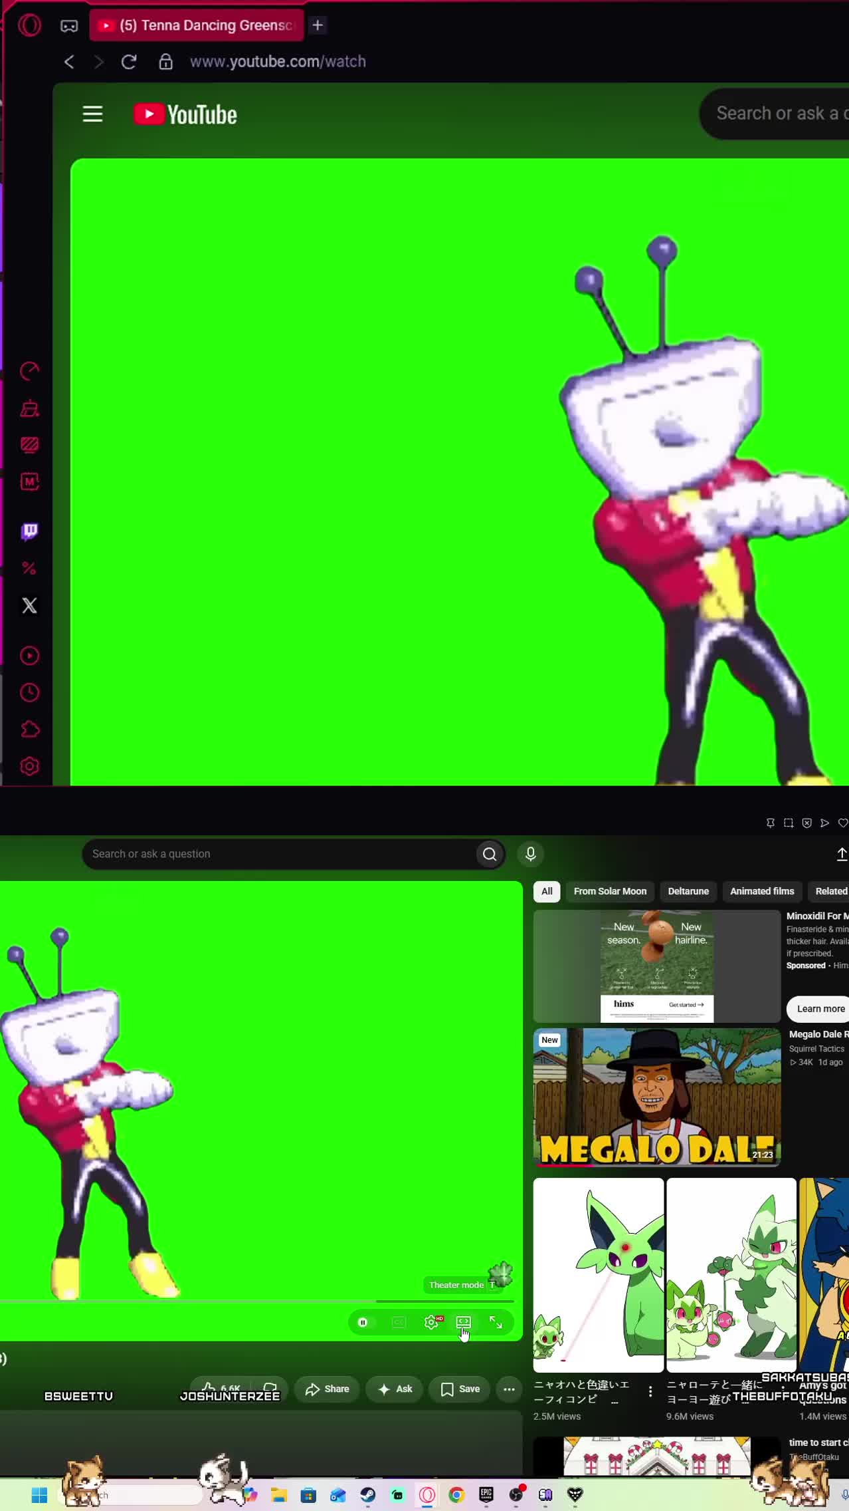849x1511 pixels.
Task: Click the ad-blocker shield icon
Action: [x=806, y=823]
